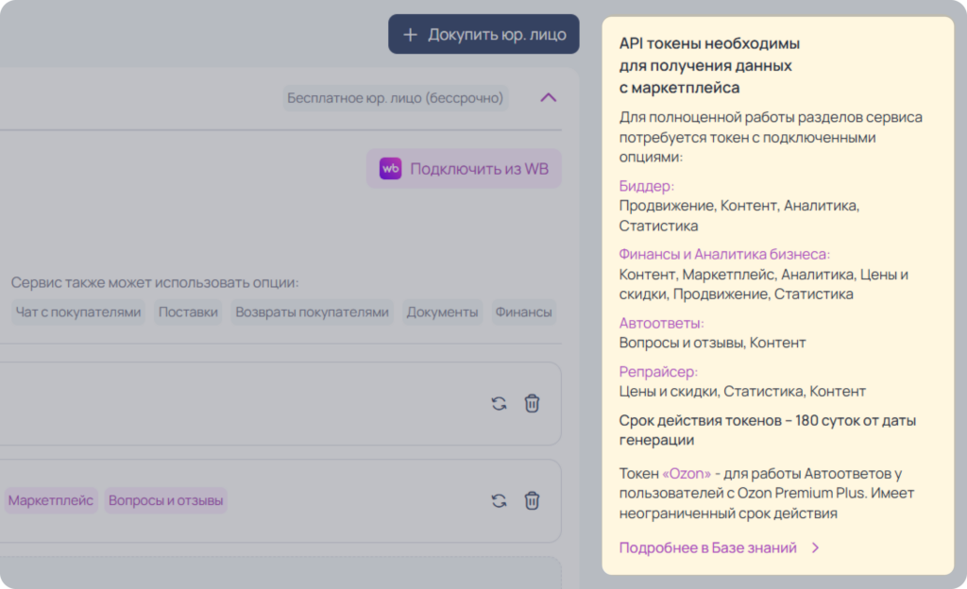Screen dimensions: 967x589
Task: Click Подключить из WB button
Action: (464, 169)
